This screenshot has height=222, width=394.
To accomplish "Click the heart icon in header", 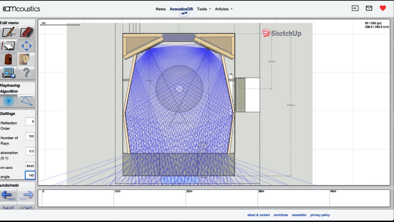I will (x=383, y=9).
